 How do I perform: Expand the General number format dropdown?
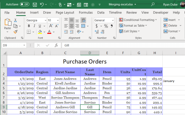click(x=113, y=20)
